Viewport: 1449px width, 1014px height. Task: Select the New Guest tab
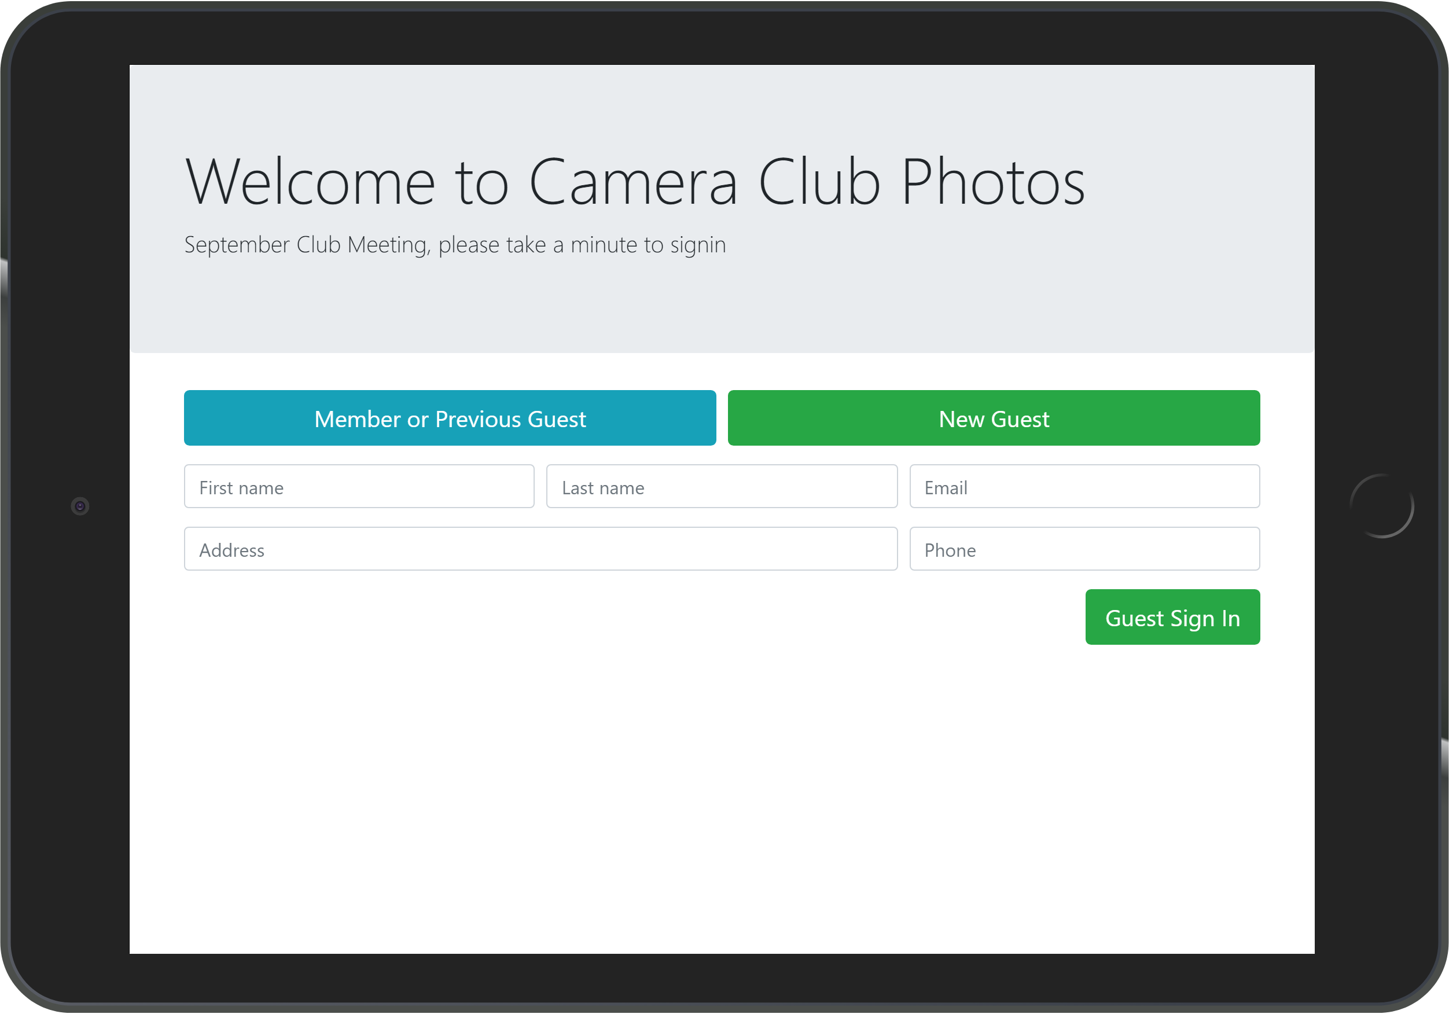pyautogui.click(x=994, y=418)
